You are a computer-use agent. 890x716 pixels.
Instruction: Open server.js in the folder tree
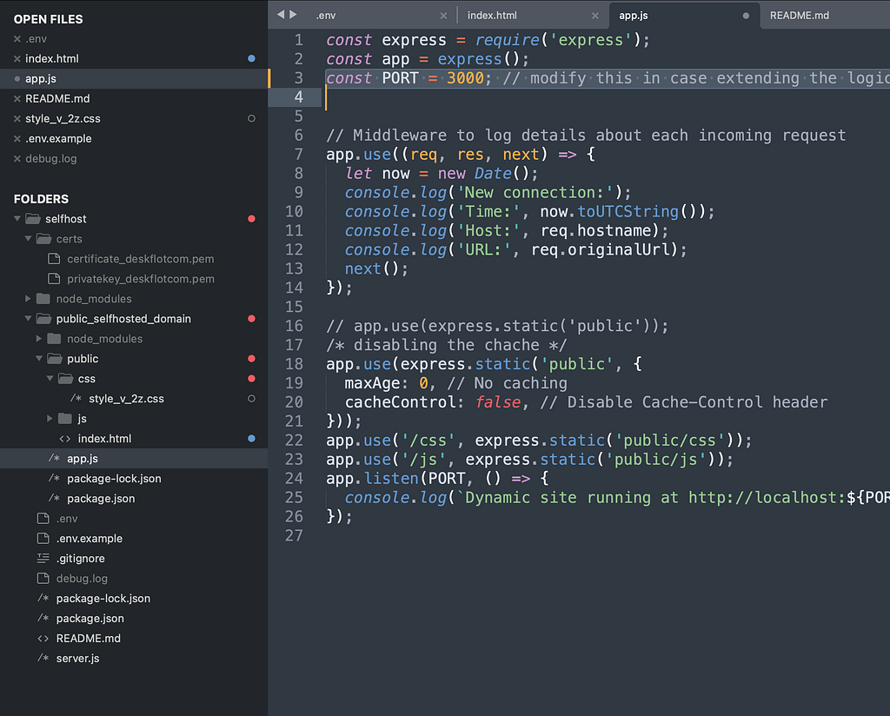pos(77,659)
